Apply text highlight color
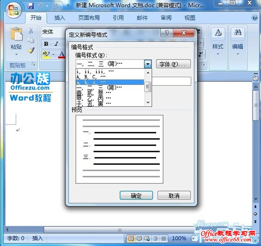The width and height of the screenshot is (261, 246). coord(46,54)
